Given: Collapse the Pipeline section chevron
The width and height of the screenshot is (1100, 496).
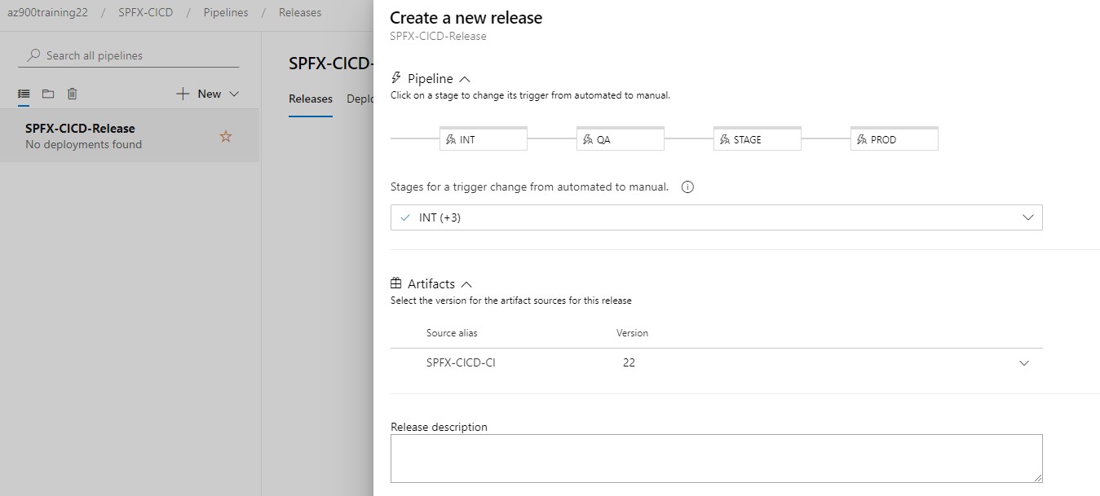Looking at the screenshot, I should click(x=466, y=79).
